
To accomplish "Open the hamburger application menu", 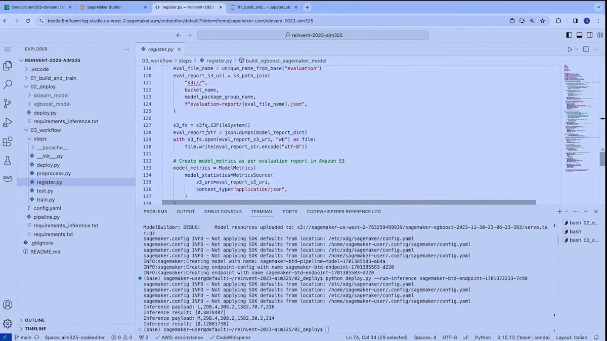I will click(8, 49).
